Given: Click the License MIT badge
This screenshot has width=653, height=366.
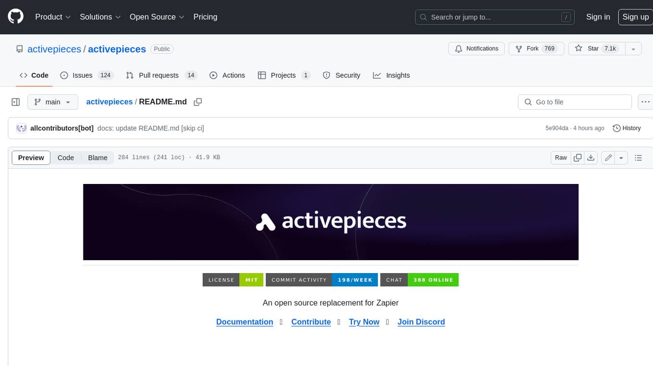Looking at the screenshot, I should click(x=233, y=280).
